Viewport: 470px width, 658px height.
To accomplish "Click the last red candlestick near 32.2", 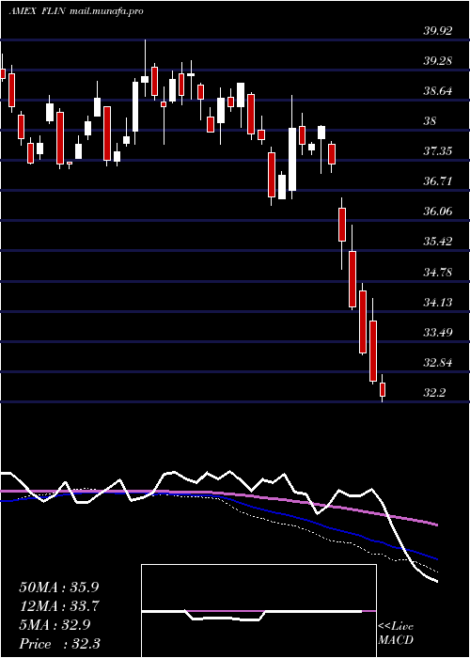I will coord(383,389).
